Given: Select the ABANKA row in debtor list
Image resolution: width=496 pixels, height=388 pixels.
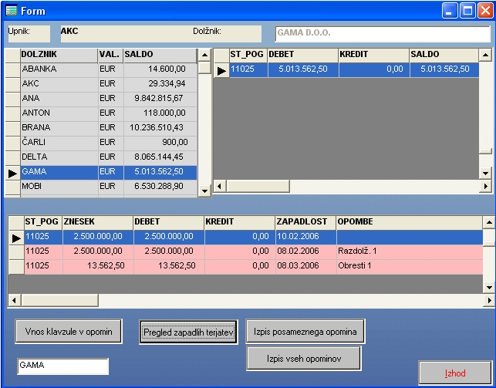Looking at the screenshot, I should coord(58,69).
